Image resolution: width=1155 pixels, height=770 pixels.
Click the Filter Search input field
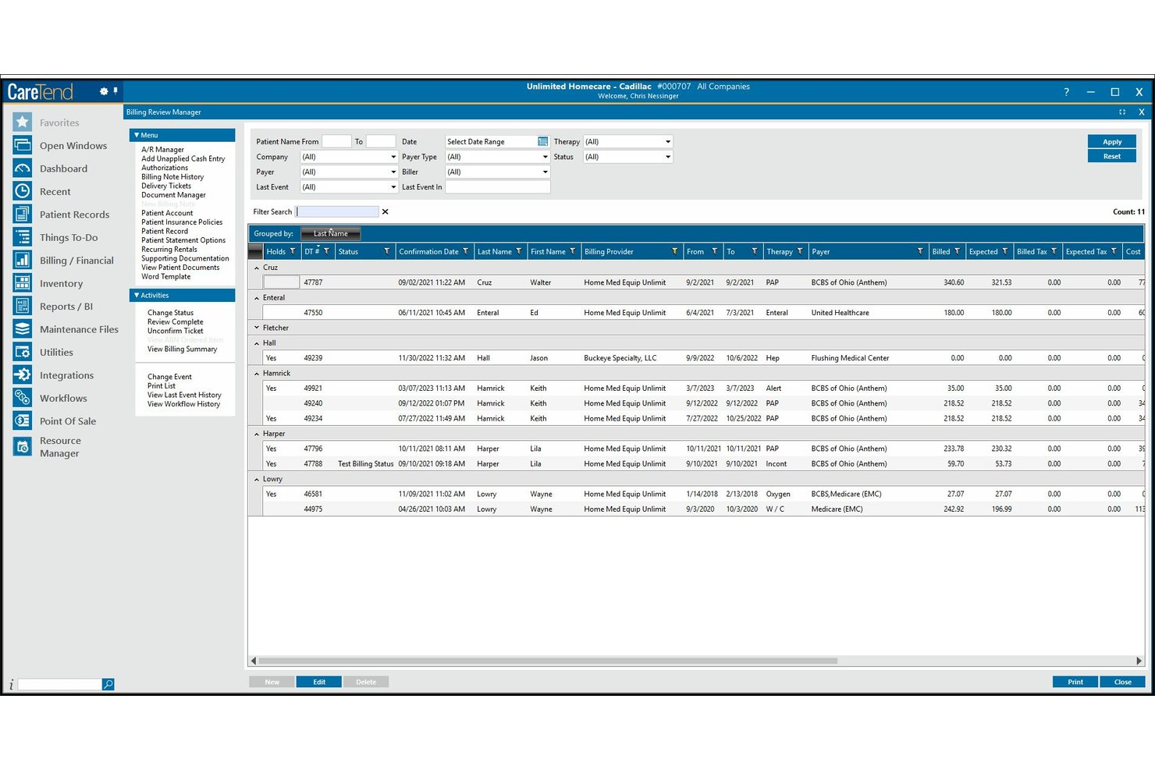pyautogui.click(x=338, y=211)
